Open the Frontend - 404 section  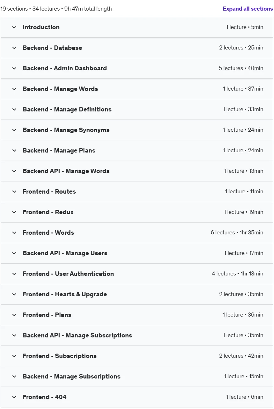coord(137,397)
